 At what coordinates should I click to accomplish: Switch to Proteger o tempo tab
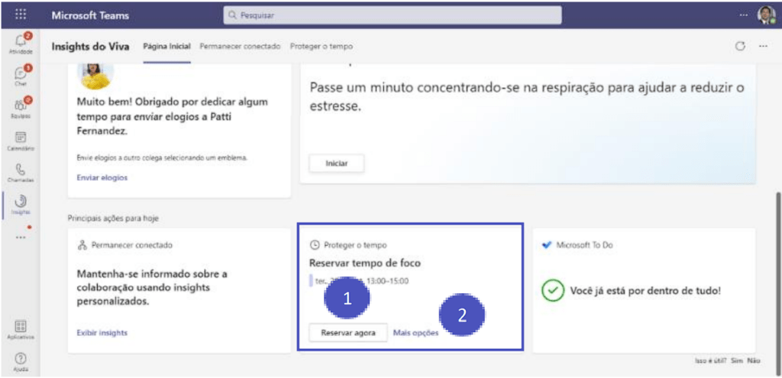322,46
